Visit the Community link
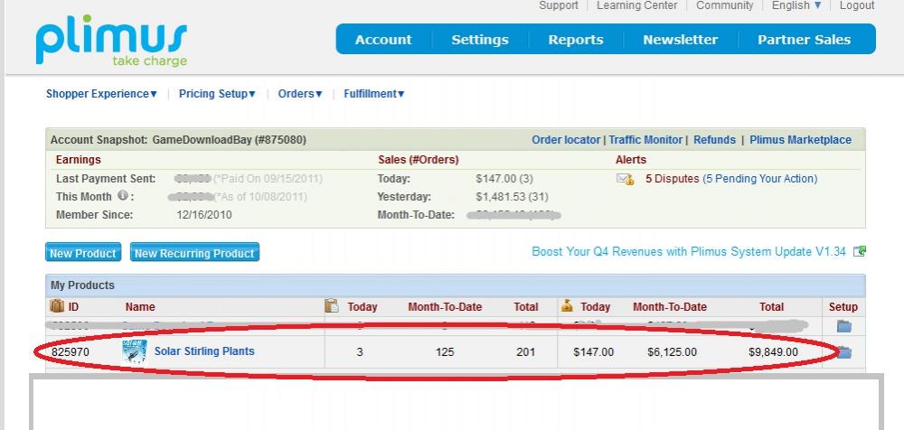 [725, 5]
